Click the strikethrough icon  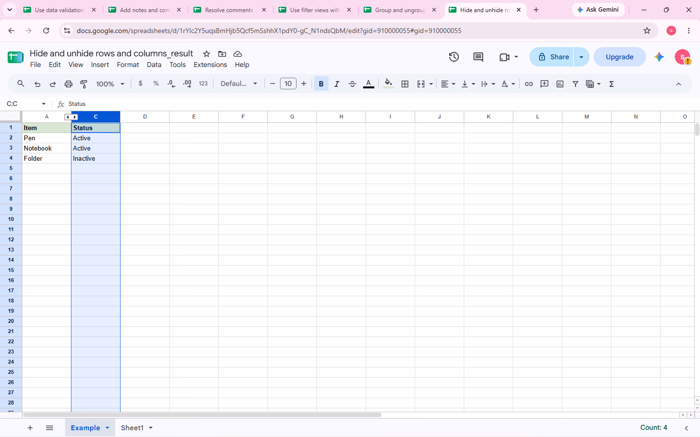coord(352,84)
